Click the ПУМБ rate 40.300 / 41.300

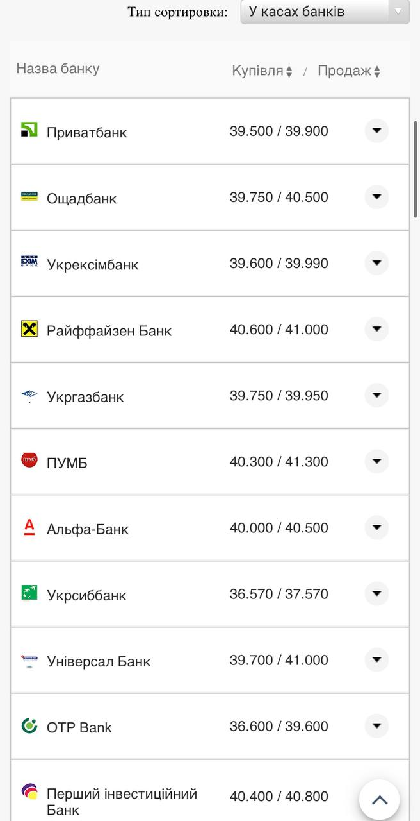pyautogui.click(x=279, y=462)
